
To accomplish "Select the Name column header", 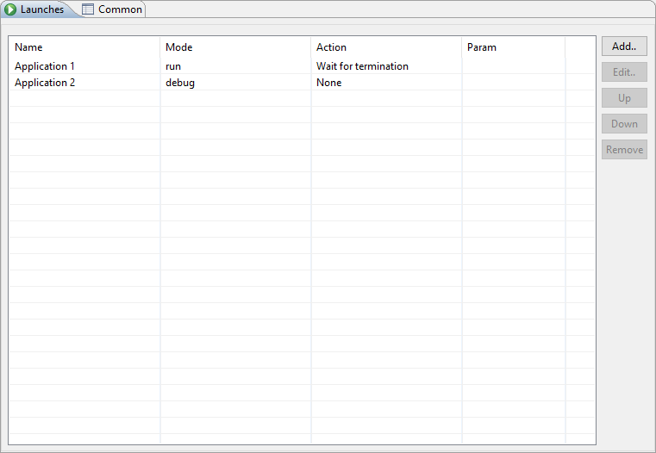I will pos(85,47).
